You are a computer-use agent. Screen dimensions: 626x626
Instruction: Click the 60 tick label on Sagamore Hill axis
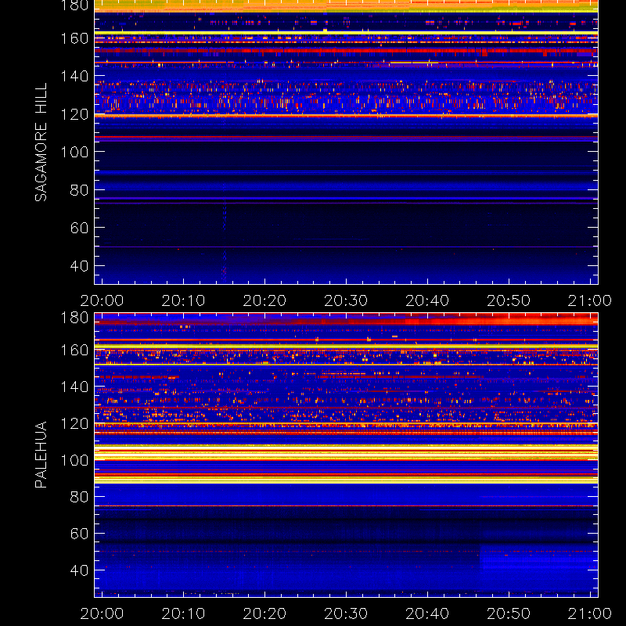(79, 228)
